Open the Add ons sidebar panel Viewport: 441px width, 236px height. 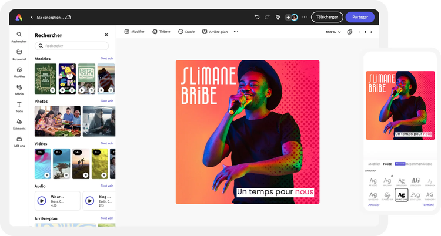pos(19,142)
